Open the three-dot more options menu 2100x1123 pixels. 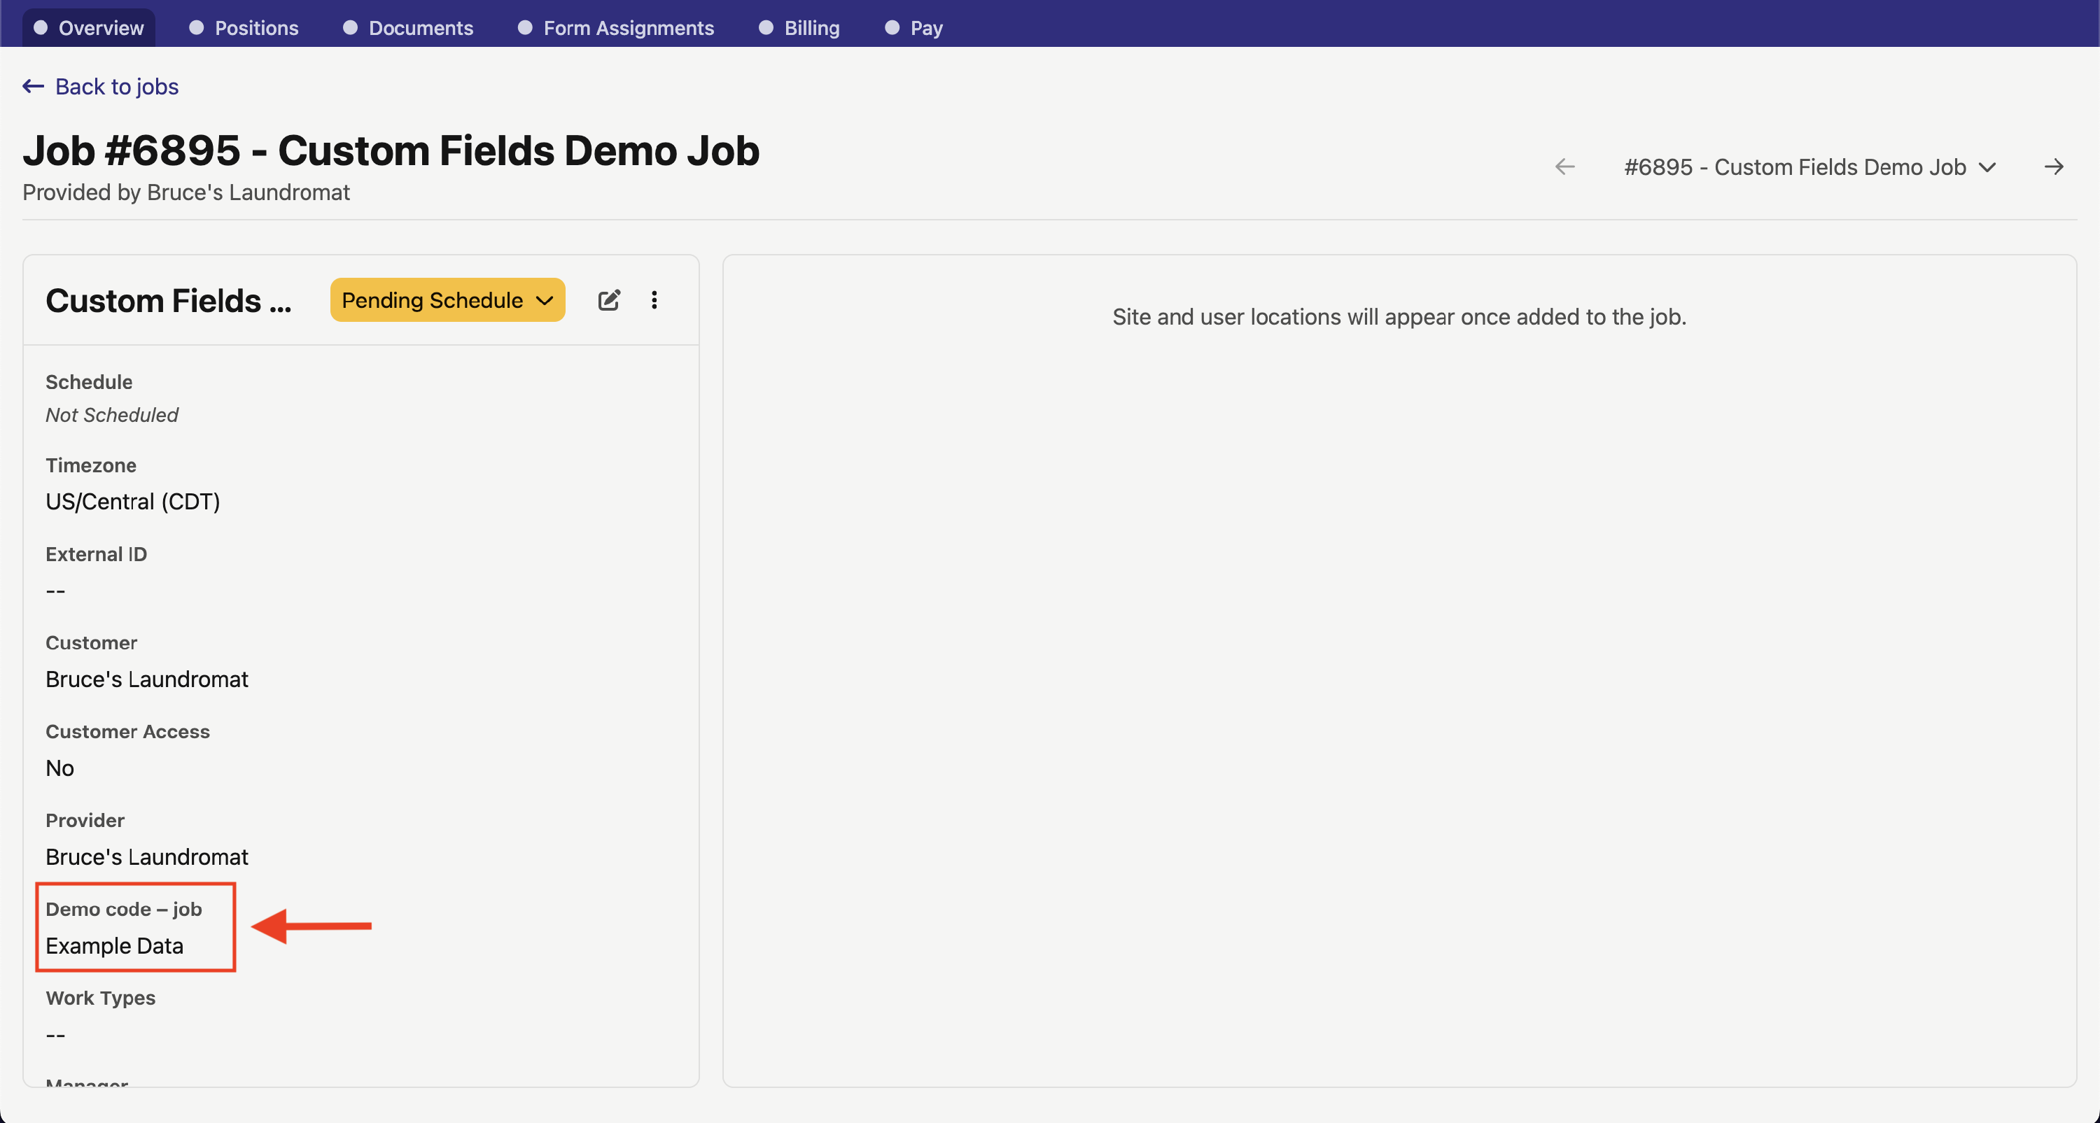pos(654,300)
